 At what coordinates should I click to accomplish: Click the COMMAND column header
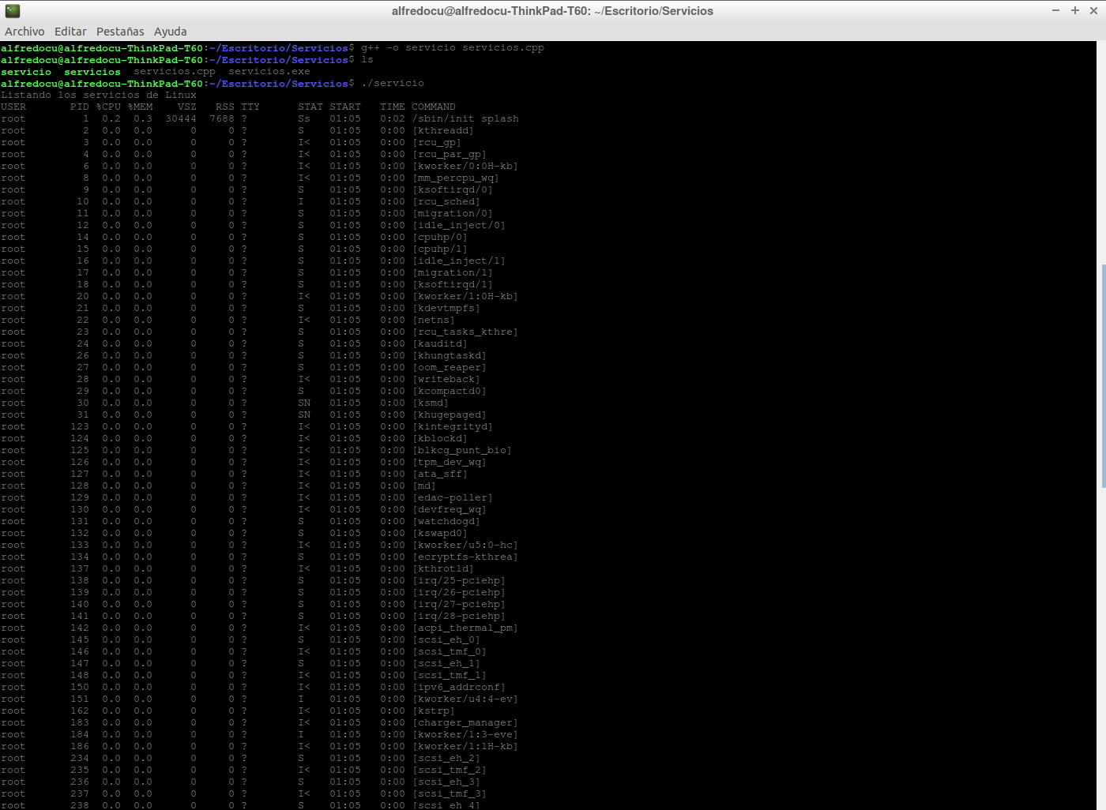434,107
